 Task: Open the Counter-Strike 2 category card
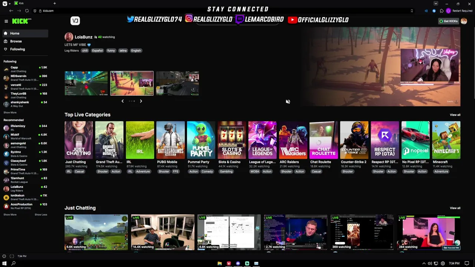coord(354,140)
